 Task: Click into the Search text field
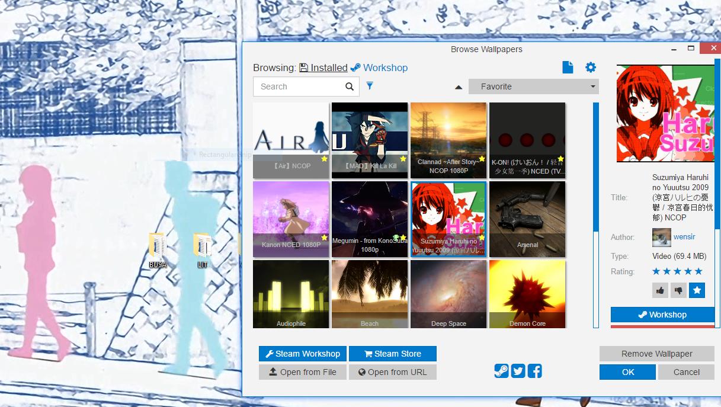(299, 86)
